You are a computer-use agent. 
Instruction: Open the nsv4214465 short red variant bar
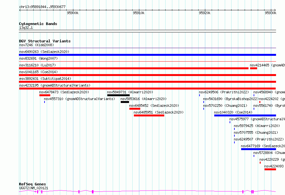(x=254, y=68)
